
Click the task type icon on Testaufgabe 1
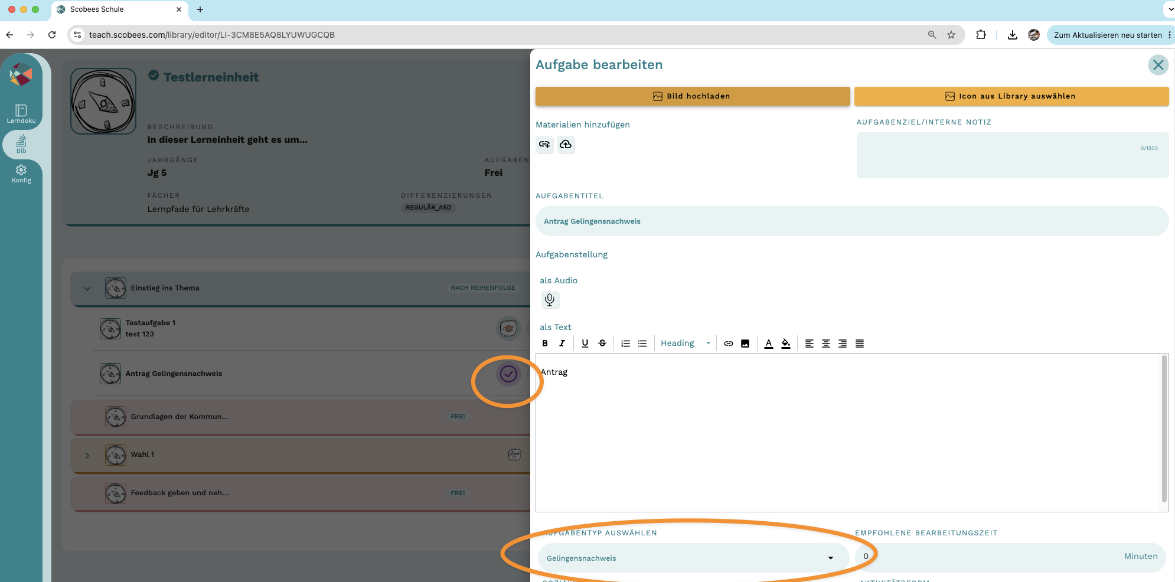(508, 328)
